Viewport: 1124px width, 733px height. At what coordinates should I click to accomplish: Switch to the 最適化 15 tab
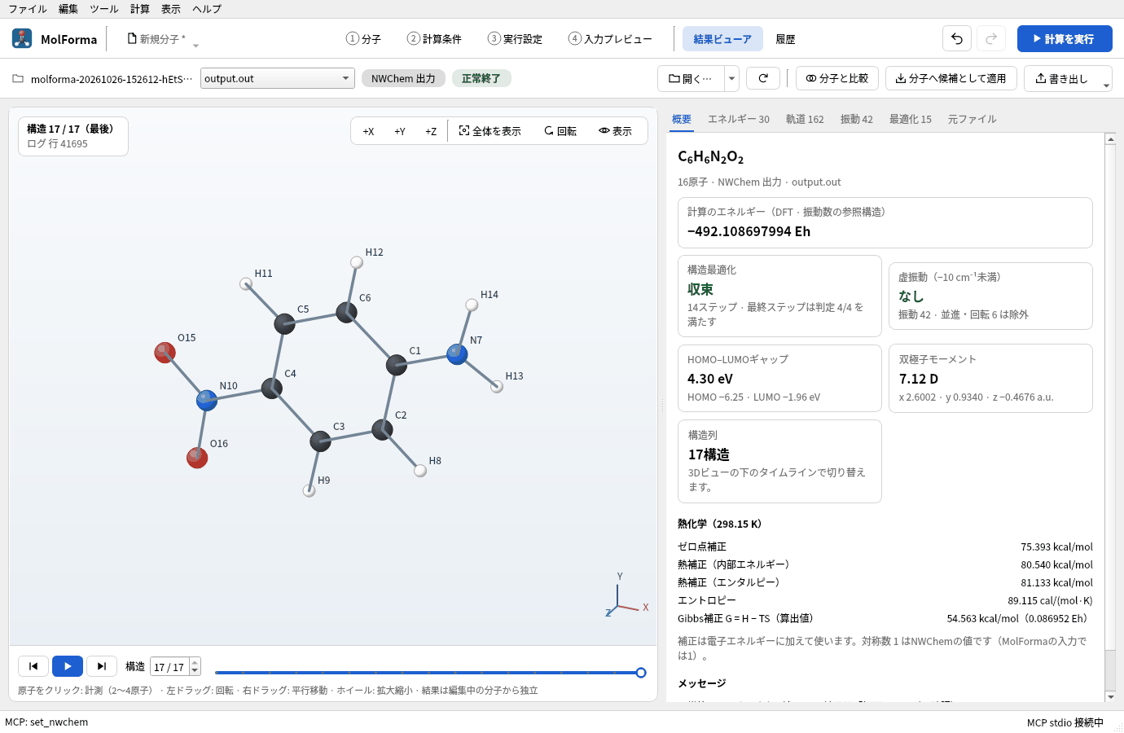coord(911,119)
